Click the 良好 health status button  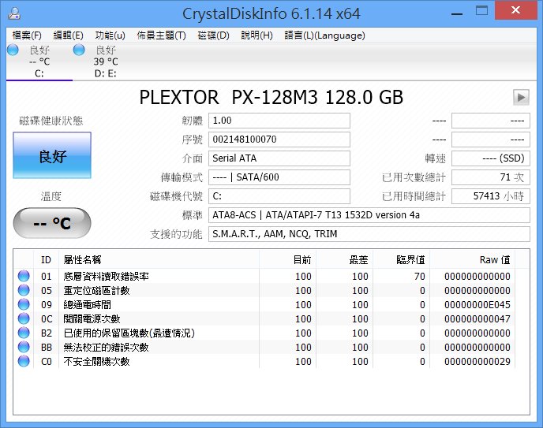coord(52,155)
